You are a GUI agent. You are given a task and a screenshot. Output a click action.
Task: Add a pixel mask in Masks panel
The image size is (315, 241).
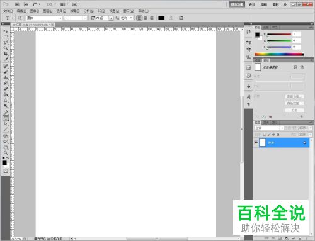coord(295,67)
